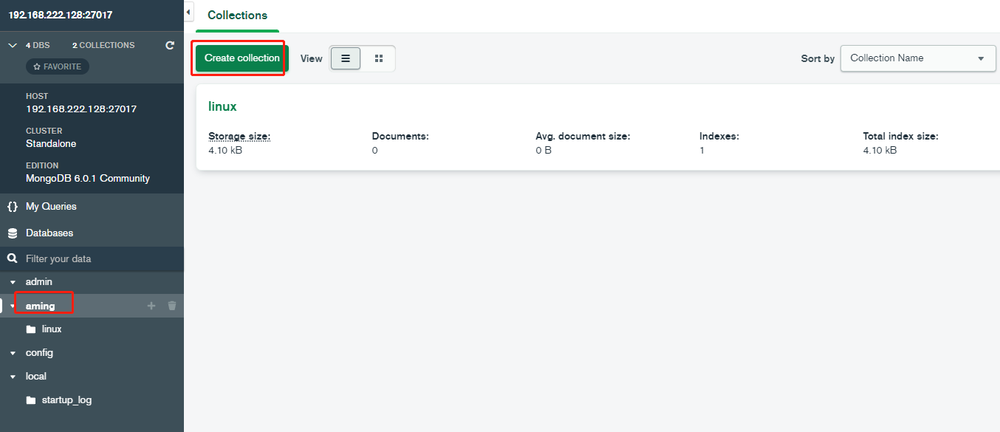Click the 192.168.222.128:27017 connection title
The height and width of the screenshot is (432, 1000).
tap(61, 15)
